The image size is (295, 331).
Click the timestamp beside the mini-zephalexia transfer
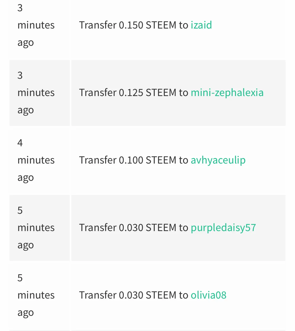tap(36, 93)
